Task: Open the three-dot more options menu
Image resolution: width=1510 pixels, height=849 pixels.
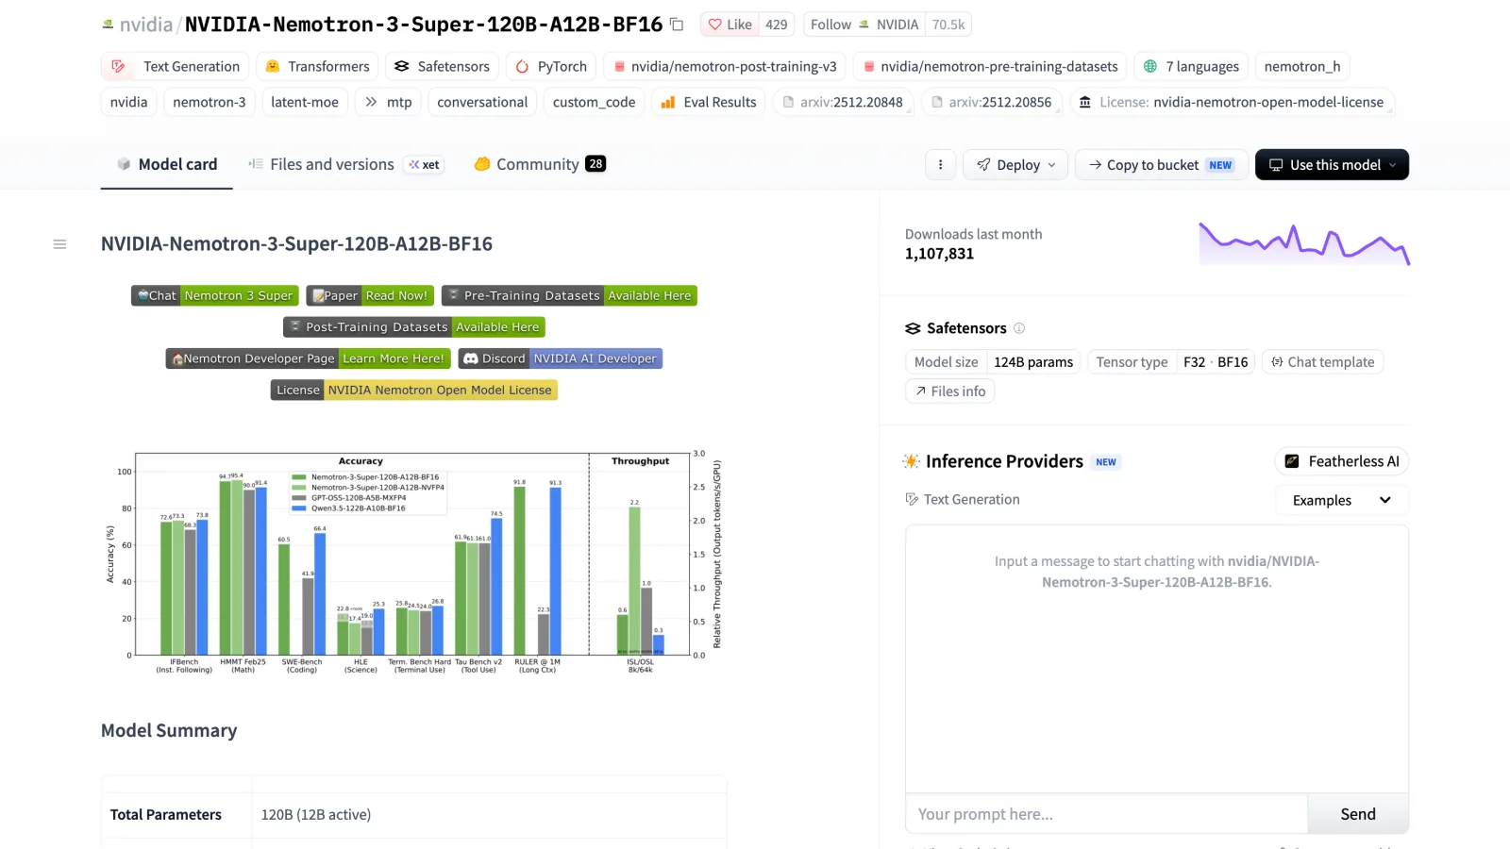Action: coord(940,164)
